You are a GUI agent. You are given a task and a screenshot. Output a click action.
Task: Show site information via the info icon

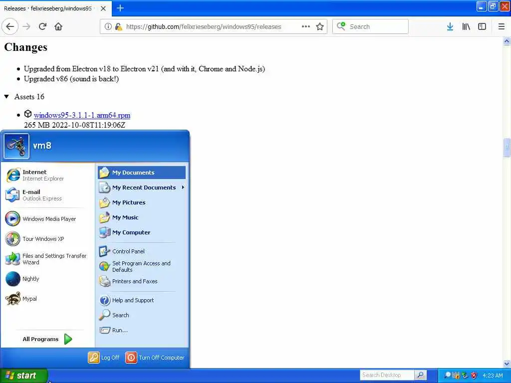click(108, 27)
